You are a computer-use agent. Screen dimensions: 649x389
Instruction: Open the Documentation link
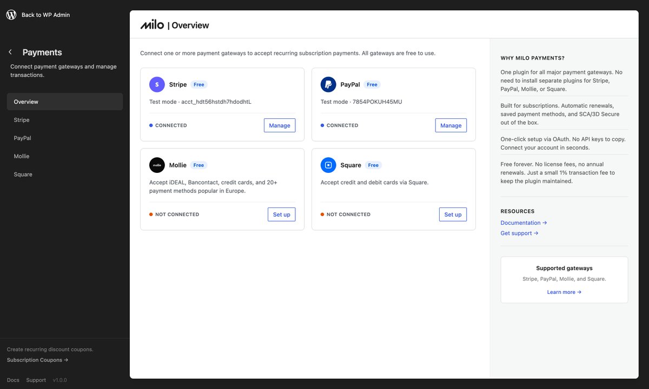[x=524, y=223]
